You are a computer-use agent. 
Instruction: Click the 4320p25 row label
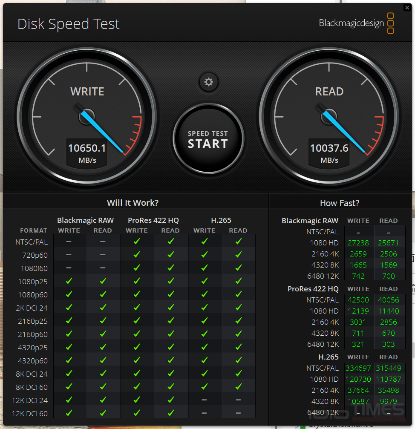[x=33, y=348]
